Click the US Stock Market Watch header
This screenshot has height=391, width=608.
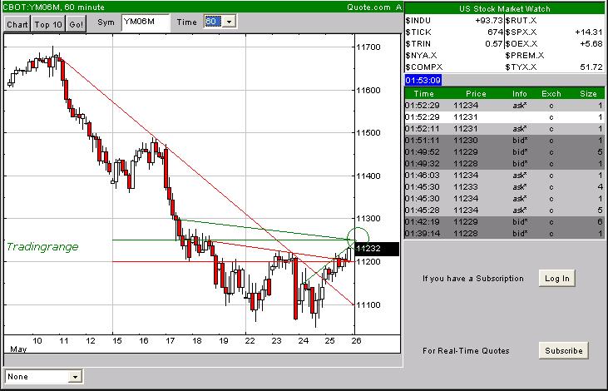point(505,8)
